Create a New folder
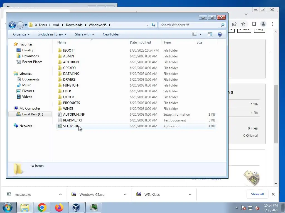The height and width of the screenshot is (213, 285). pos(111,34)
